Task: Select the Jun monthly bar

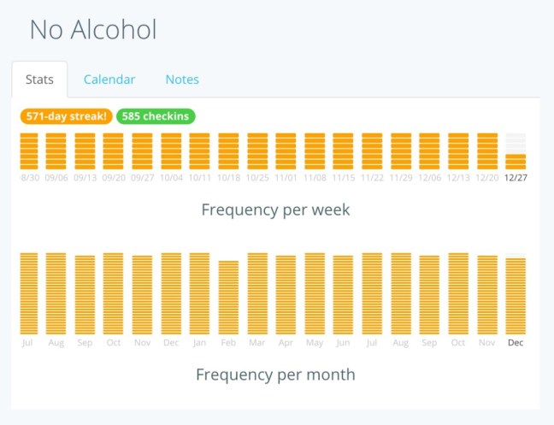Action: click(x=343, y=295)
